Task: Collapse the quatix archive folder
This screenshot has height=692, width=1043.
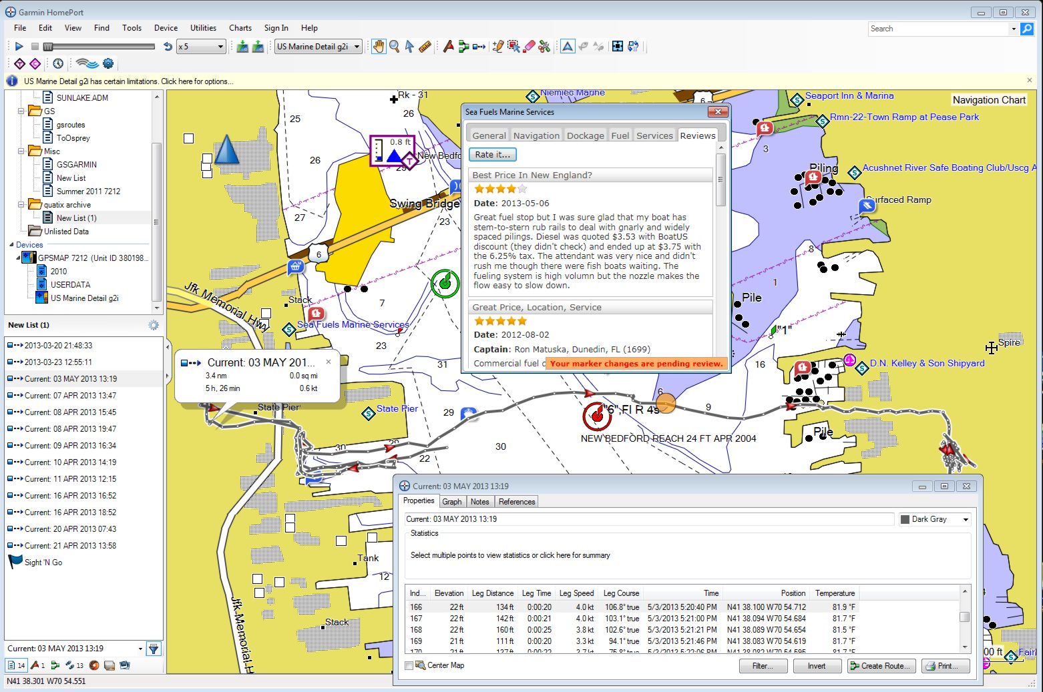Action: 21,205
